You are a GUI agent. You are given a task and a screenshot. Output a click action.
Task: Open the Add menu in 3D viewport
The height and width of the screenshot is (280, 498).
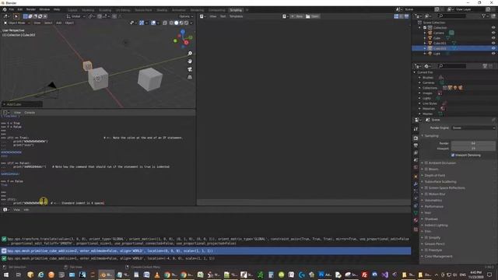59,23
